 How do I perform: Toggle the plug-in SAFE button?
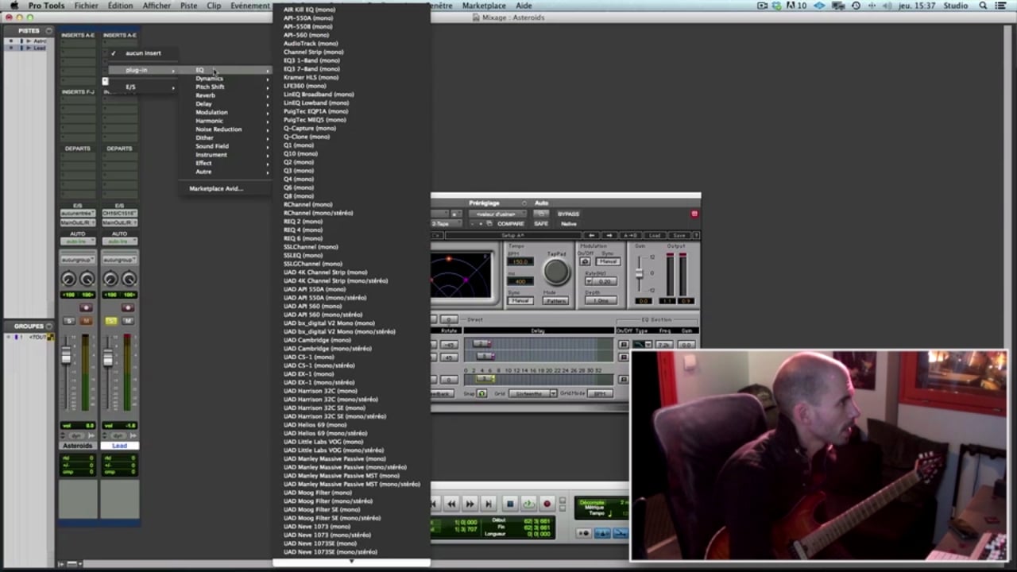pyautogui.click(x=541, y=224)
